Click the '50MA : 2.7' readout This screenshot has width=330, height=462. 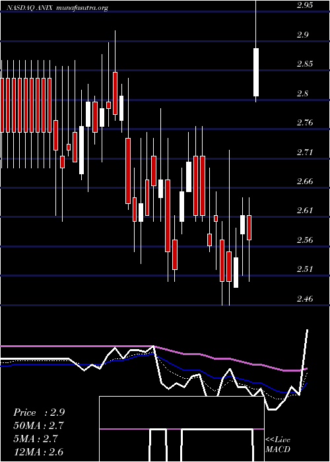tap(38, 426)
